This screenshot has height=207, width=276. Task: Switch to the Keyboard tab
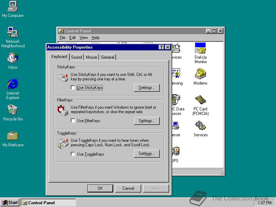click(59, 57)
